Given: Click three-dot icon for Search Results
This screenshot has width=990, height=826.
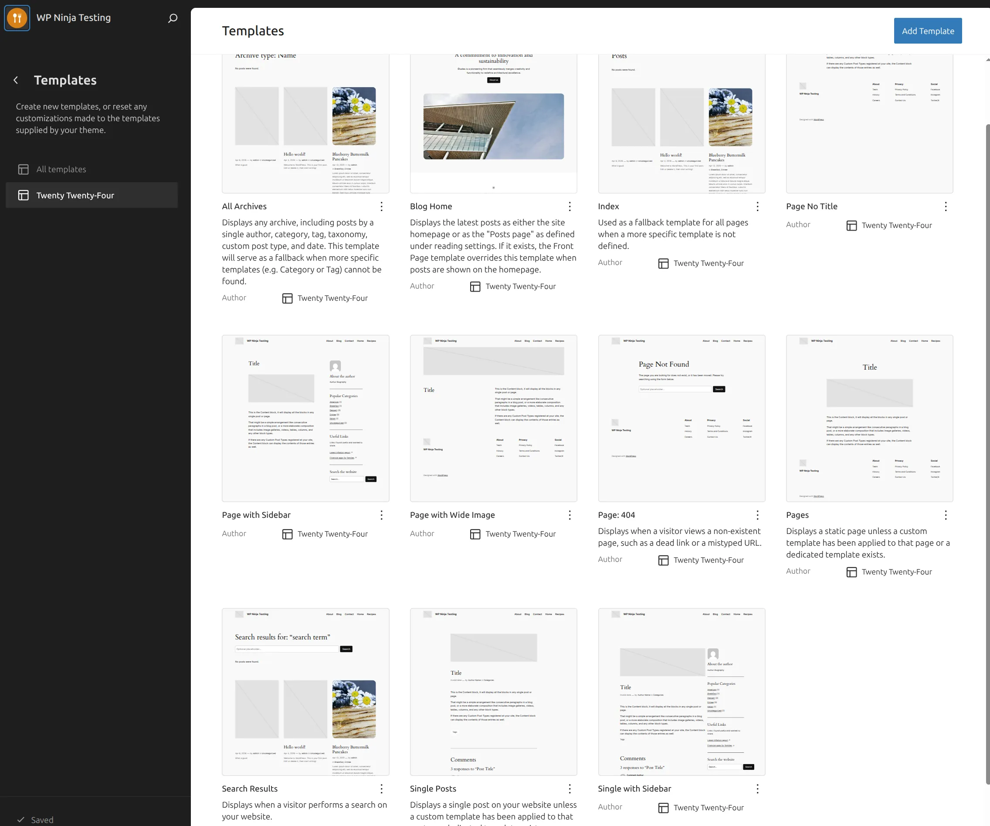Looking at the screenshot, I should (x=381, y=789).
